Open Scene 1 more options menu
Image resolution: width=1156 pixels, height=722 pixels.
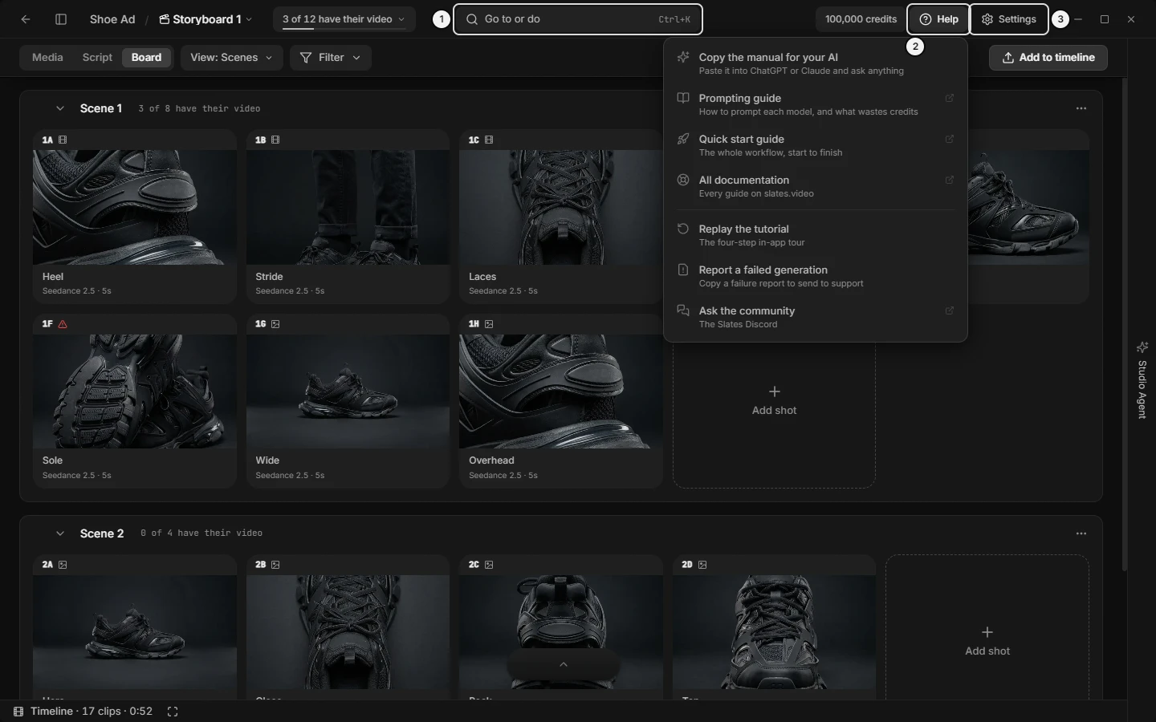coord(1081,108)
